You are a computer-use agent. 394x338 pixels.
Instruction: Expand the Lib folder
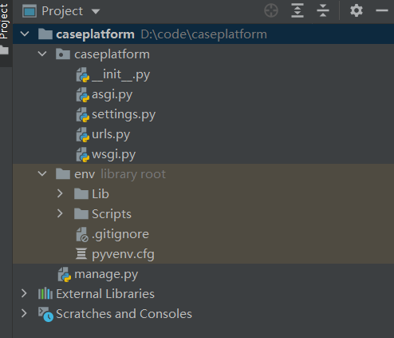click(x=60, y=193)
